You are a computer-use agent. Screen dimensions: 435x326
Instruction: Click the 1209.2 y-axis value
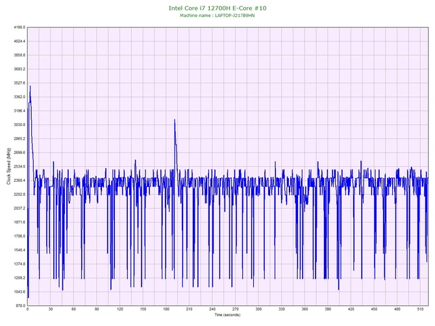tap(19, 278)
